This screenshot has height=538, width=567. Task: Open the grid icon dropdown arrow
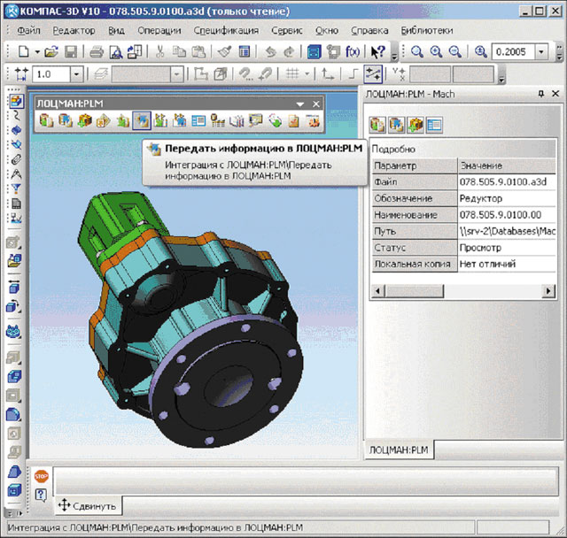click(x=307, y=74)
